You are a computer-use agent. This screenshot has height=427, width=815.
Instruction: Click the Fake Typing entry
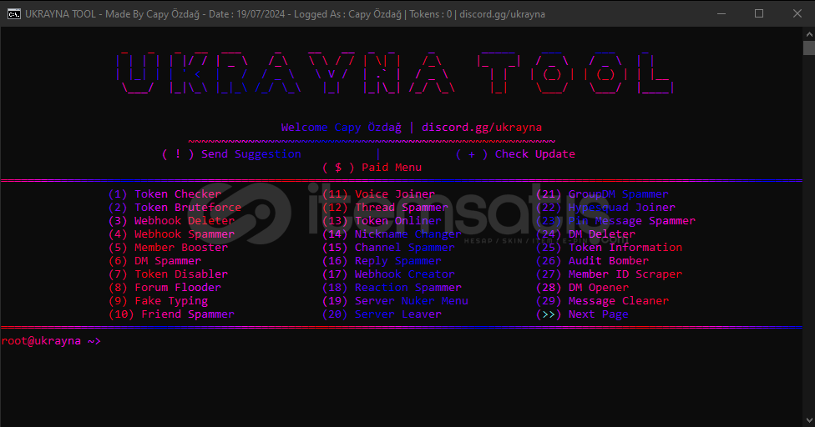pos(158,301)
